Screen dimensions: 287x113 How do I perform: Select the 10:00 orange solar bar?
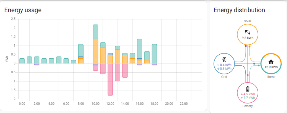tap(96, 51)
